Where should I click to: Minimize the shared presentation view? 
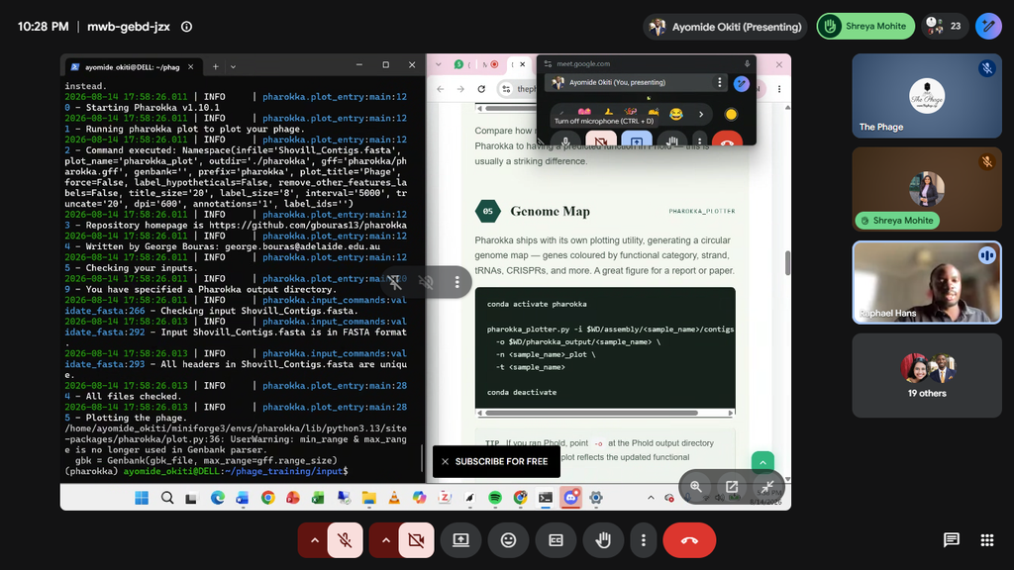767,487
